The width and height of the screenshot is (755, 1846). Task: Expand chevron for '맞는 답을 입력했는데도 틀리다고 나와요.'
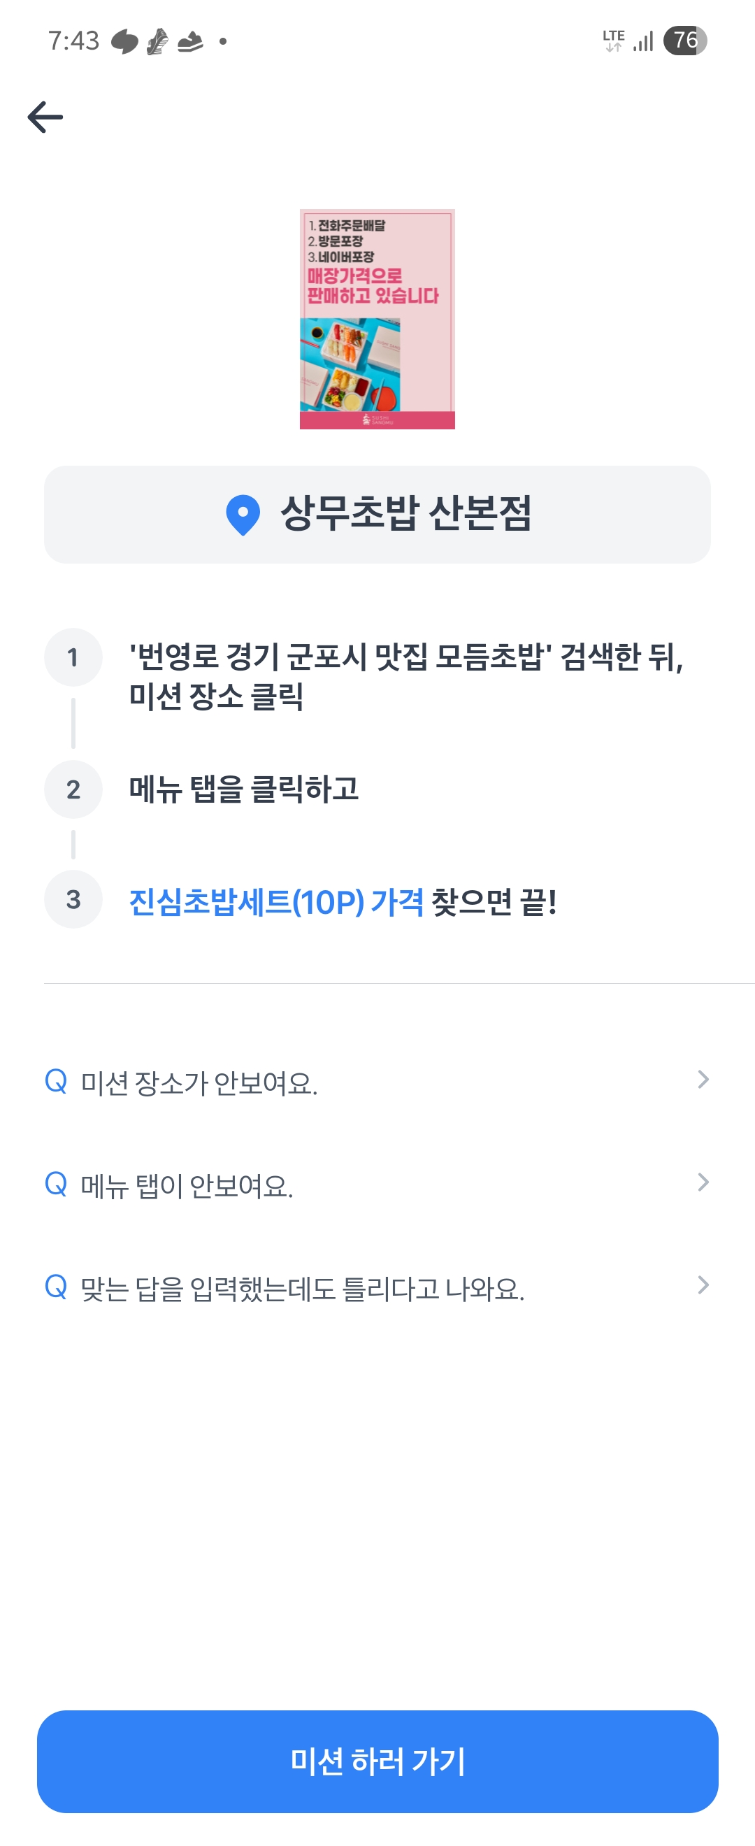coord(703,1286)
